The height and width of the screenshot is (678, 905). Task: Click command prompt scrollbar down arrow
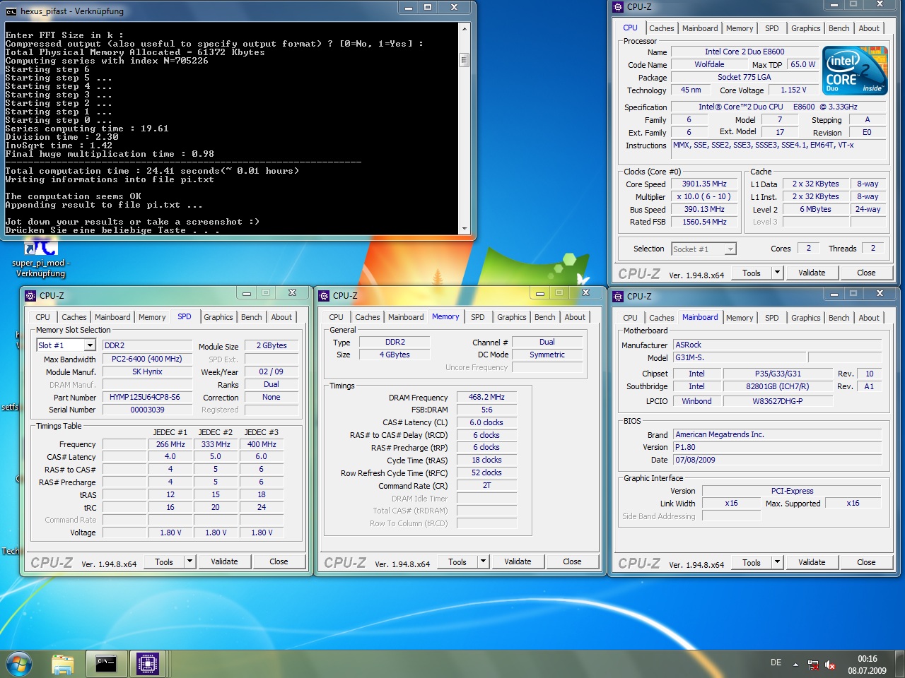click(465, 228)
